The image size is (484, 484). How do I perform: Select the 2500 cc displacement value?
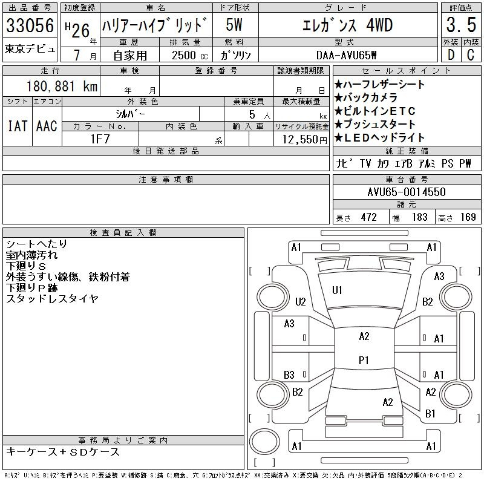tap(189, 56)
